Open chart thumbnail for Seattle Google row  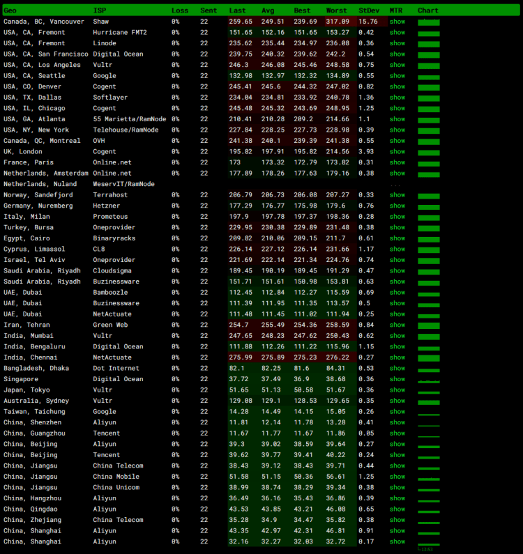428,77
